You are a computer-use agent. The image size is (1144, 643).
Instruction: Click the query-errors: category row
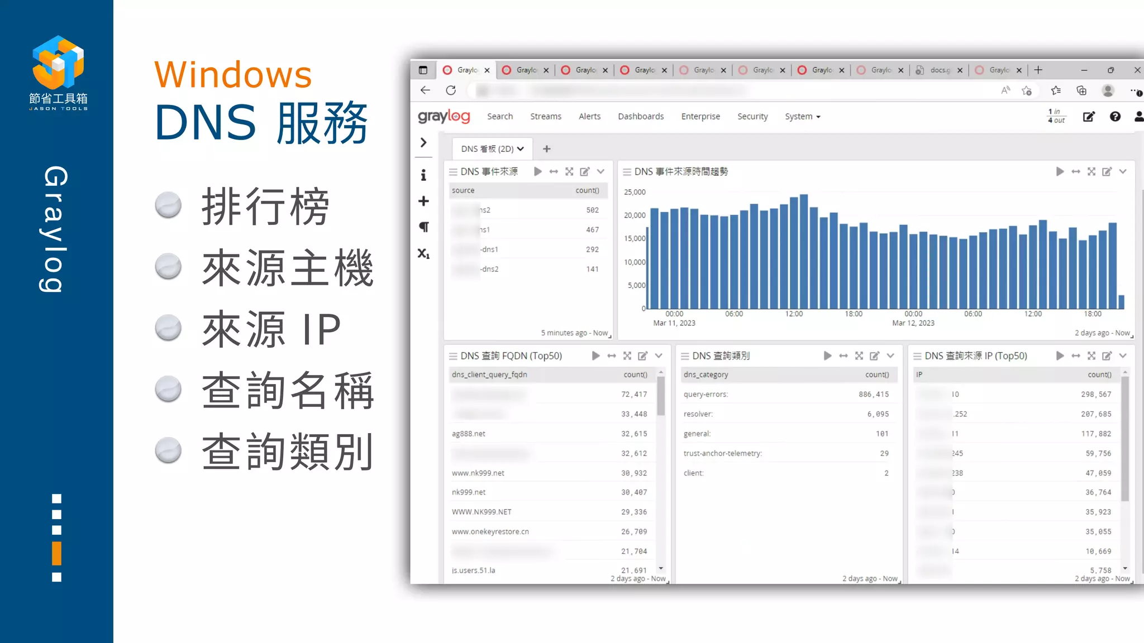tap(786, 394)
